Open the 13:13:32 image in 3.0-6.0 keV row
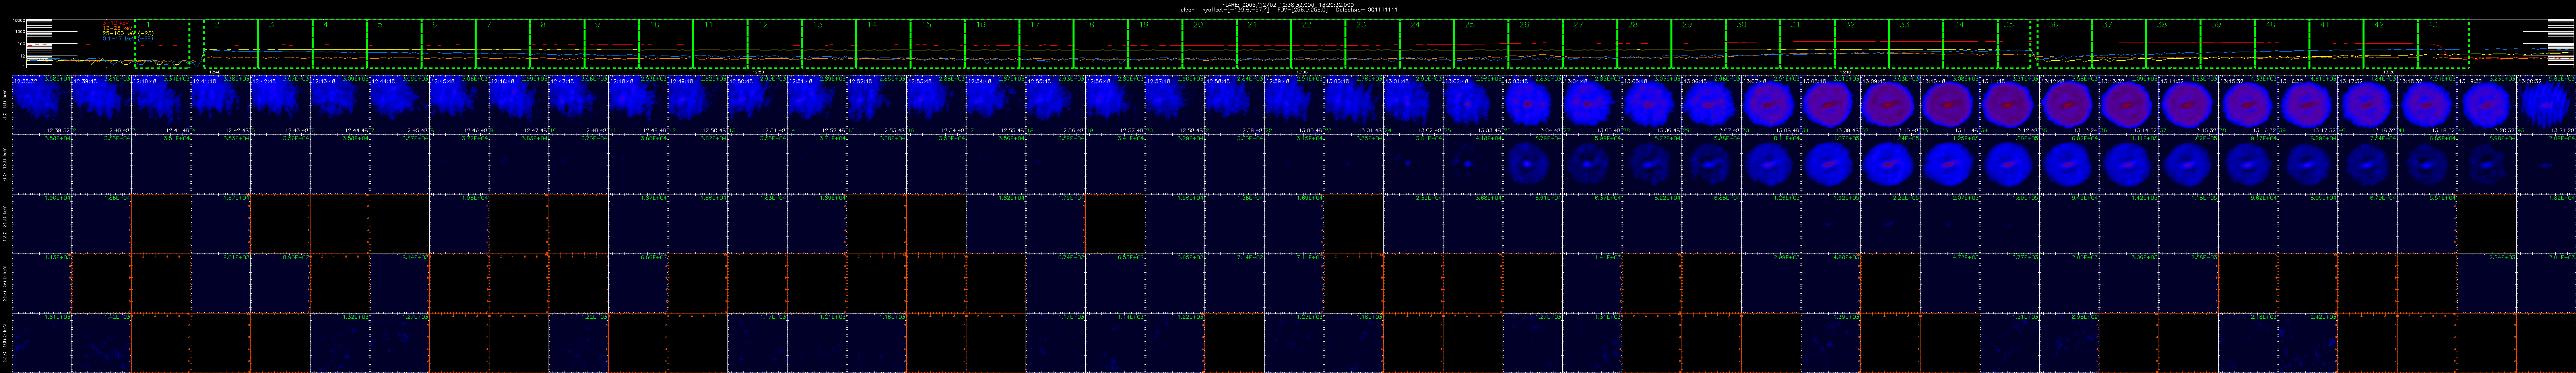The image size is (2576, 373). click(x=2130, y=105)
